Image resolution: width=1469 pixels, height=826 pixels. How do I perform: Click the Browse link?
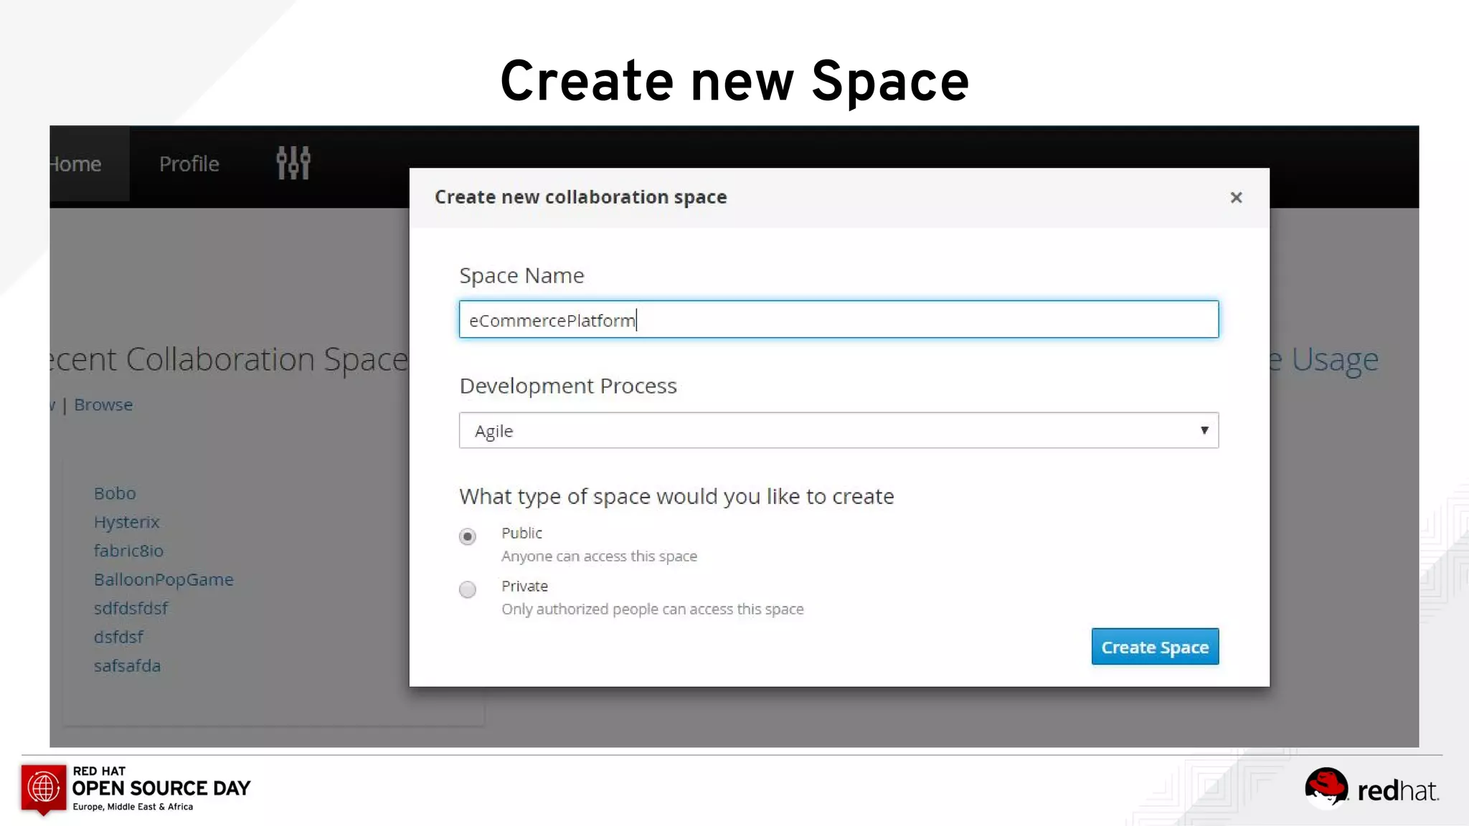tap(103, 404)
